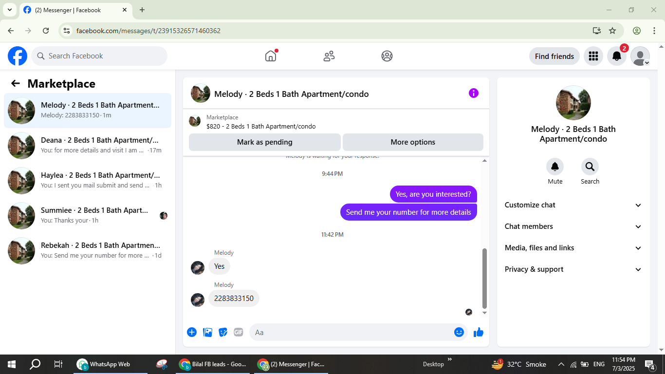Click the chat scrollbar thumb
The image size is (665, 374).
pyautogui.click(x=484, y=278)
